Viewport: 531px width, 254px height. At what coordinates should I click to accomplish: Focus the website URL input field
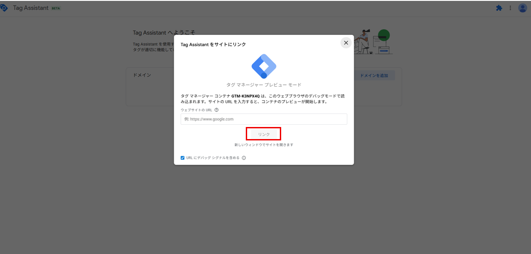(264, 119)
